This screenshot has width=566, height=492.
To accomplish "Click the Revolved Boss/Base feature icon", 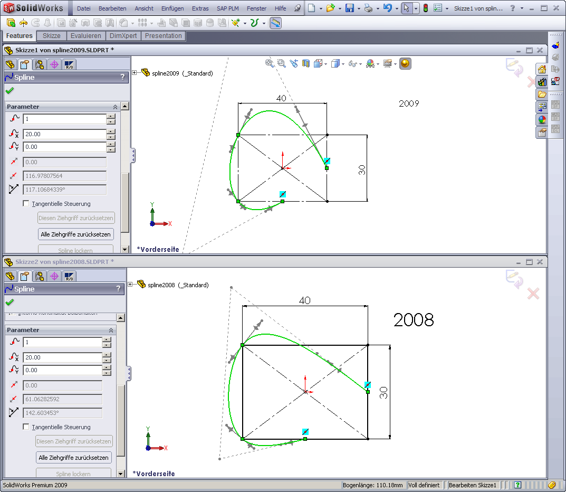I will click(x=23, y=23).
